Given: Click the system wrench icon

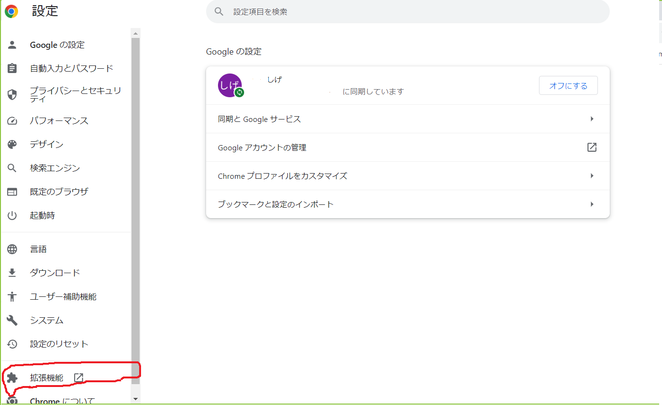Looking at the screenshot, I should point(12,321).
